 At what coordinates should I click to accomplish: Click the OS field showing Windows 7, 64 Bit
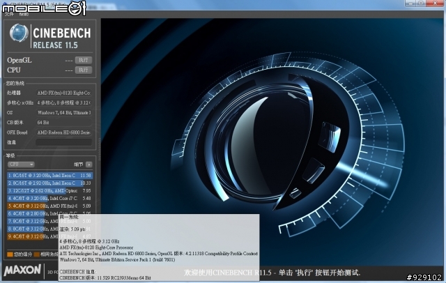point(63,113)
